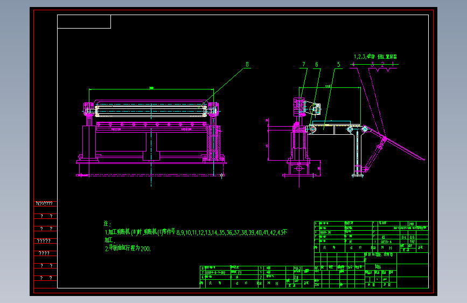This screenshot has height=303, width=467.
Task: Click the "192" weight cell in parts list
Action: (412, 242)
